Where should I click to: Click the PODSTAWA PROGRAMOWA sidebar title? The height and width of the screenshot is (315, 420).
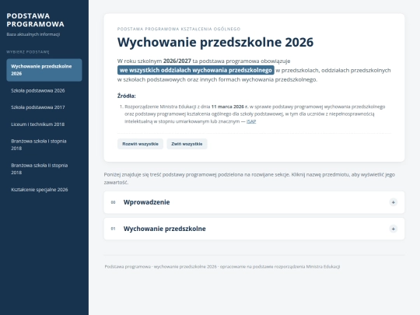(35, 20)
